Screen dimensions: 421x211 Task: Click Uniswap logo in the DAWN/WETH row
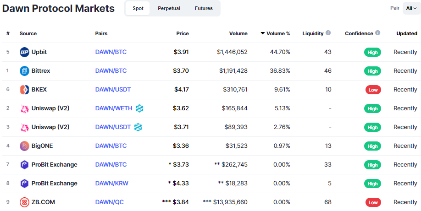[24, 108]
